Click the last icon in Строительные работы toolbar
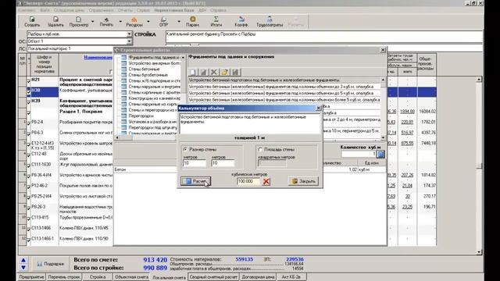 click(x=235, y=73)
